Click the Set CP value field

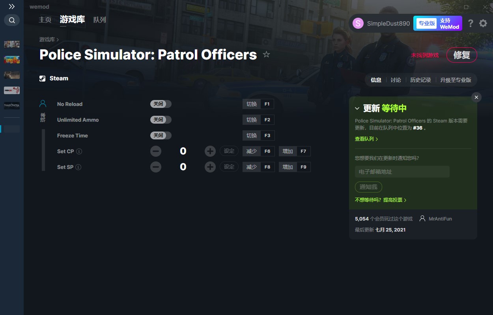[x=183, y=151]
